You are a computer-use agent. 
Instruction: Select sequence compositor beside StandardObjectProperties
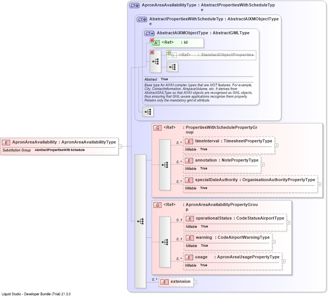pyautogui.click(x=156, y=61)
